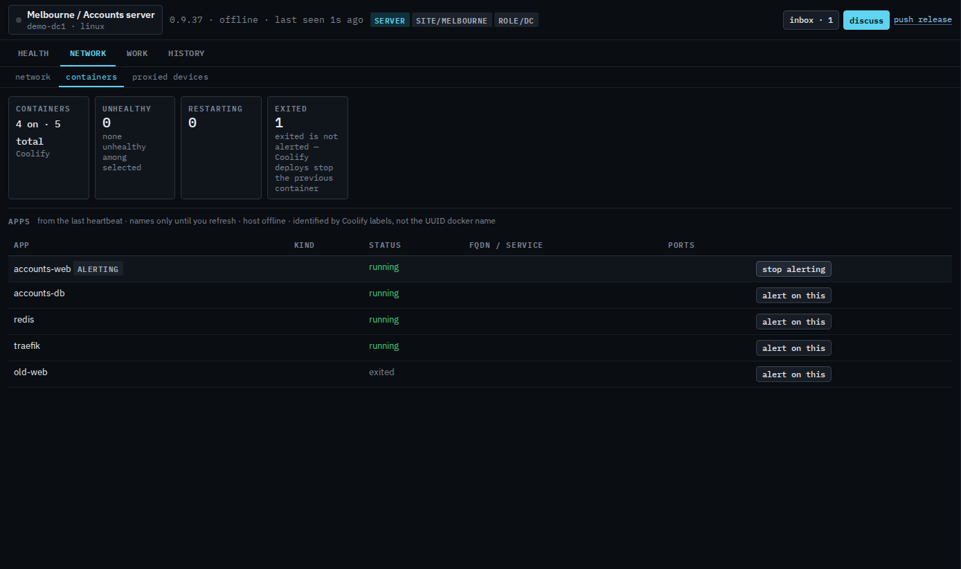Follow the push release link

923,19
